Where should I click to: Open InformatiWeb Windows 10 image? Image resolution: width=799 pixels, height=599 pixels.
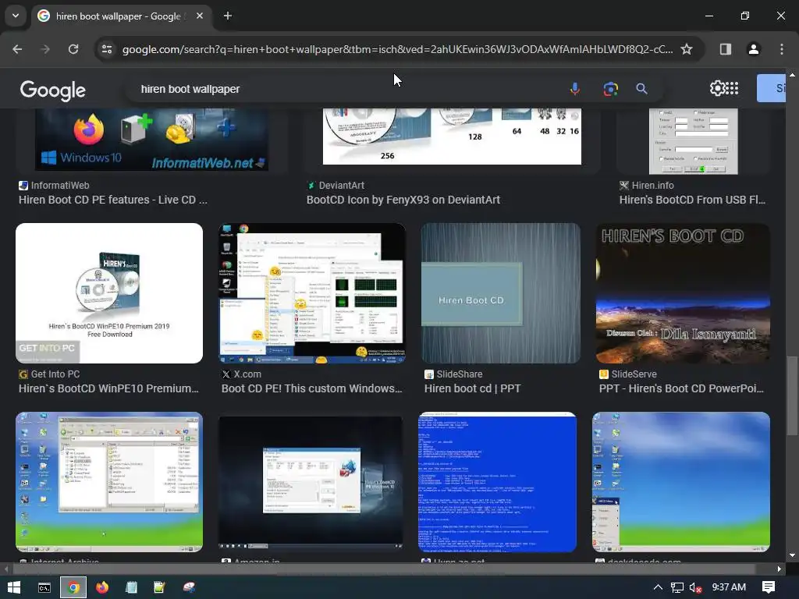pyautogui.click(x=151, y=140)
